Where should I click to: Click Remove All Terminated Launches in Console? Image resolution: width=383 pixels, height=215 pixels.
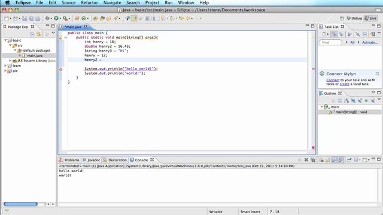point(313,160)
